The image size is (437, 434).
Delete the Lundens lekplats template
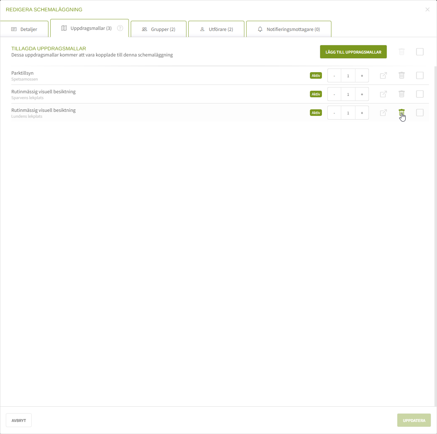(x=402, y=113)
